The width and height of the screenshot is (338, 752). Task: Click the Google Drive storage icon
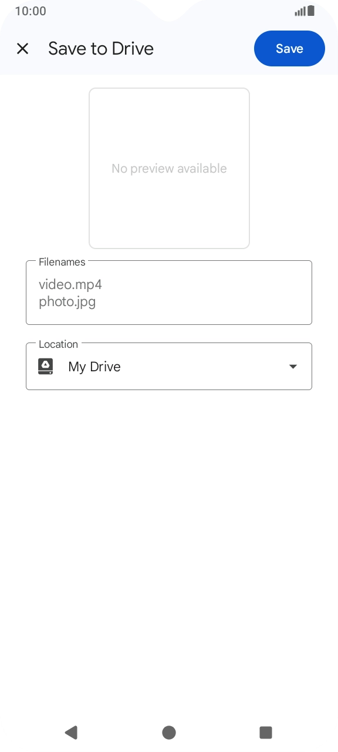(x=46, y=367)
